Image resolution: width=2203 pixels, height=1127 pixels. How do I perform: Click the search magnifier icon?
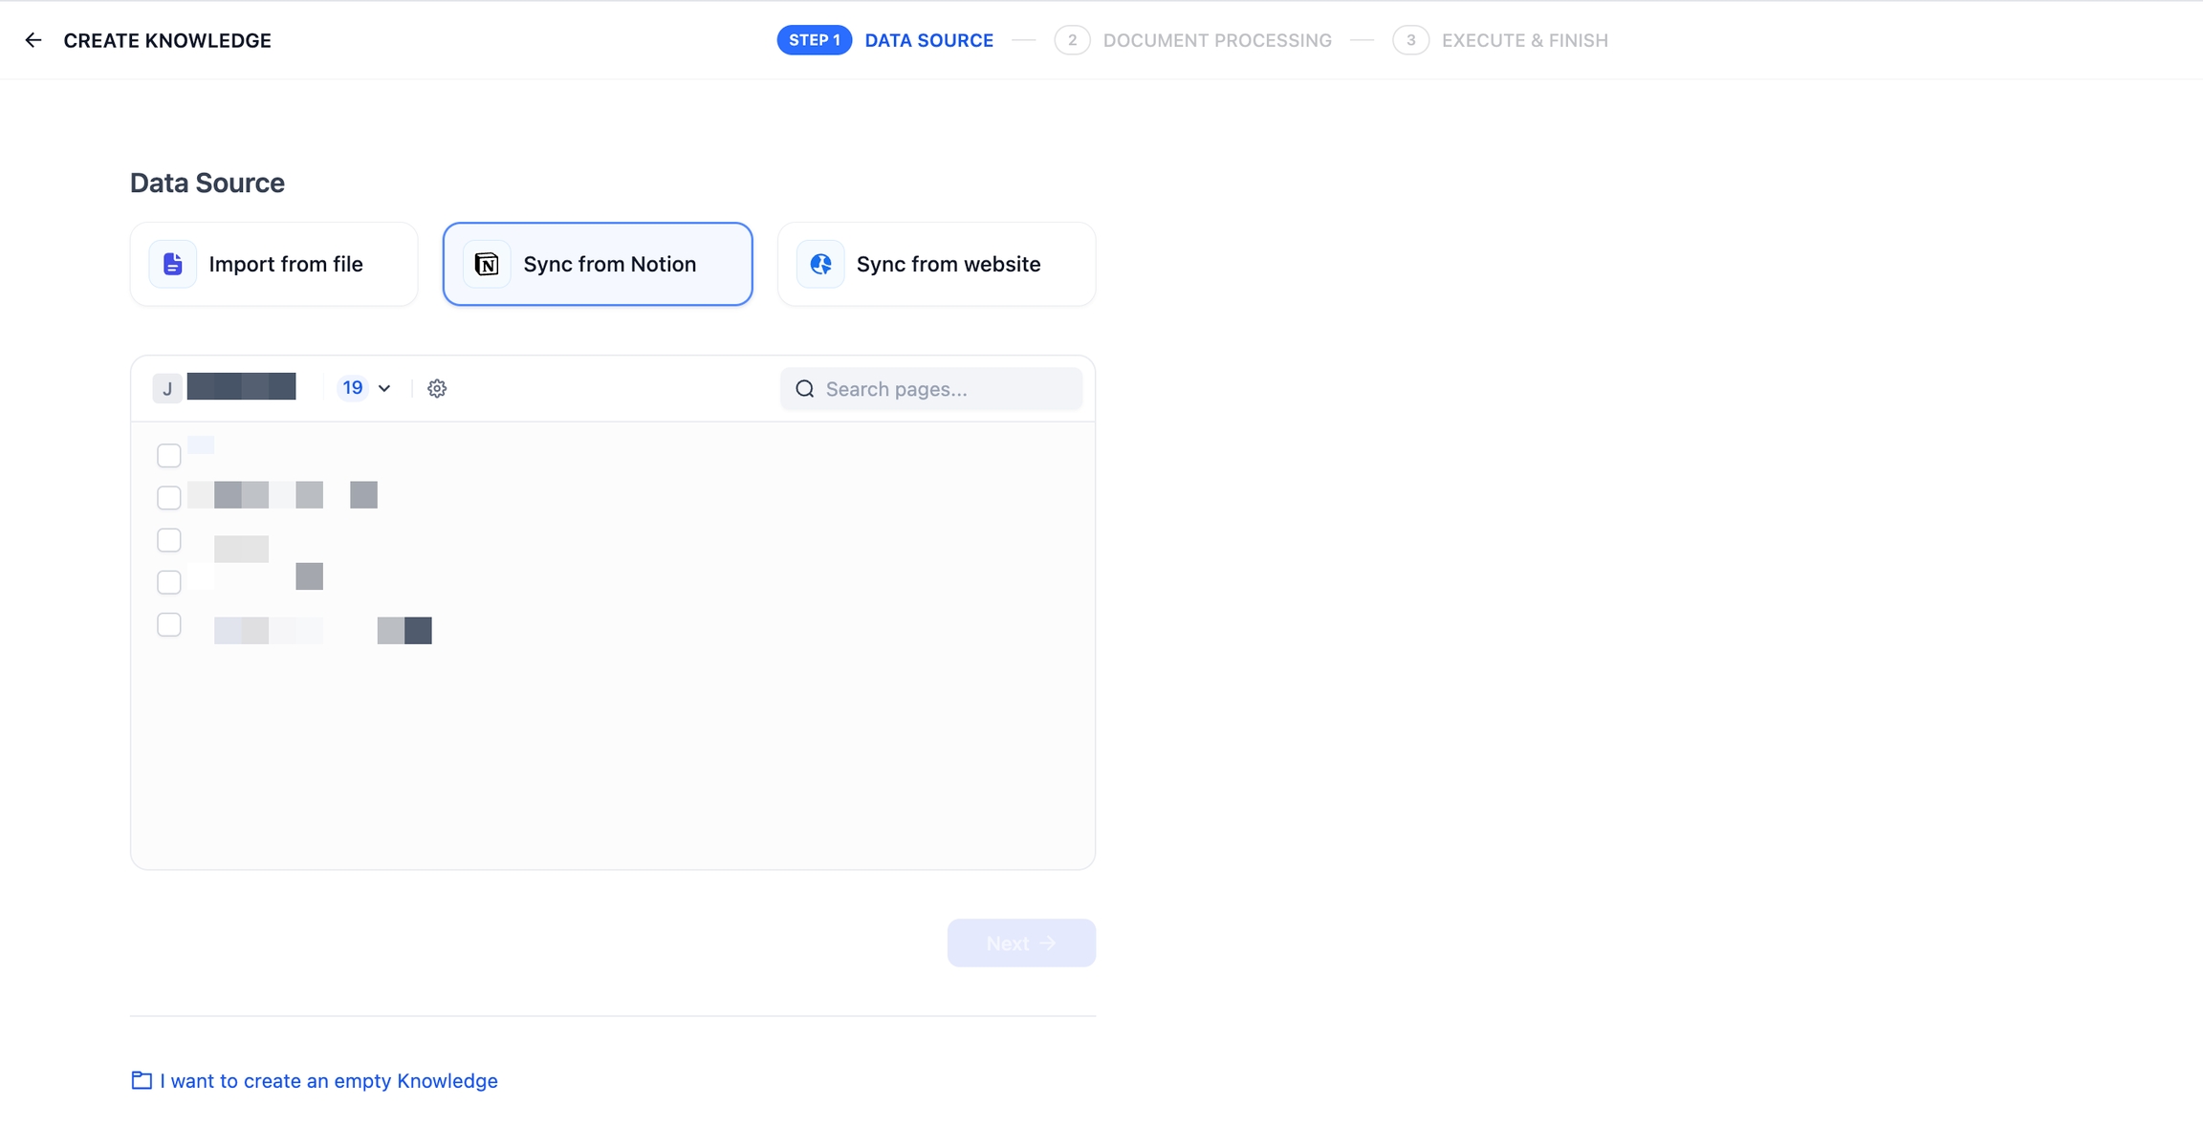(805, 389)
